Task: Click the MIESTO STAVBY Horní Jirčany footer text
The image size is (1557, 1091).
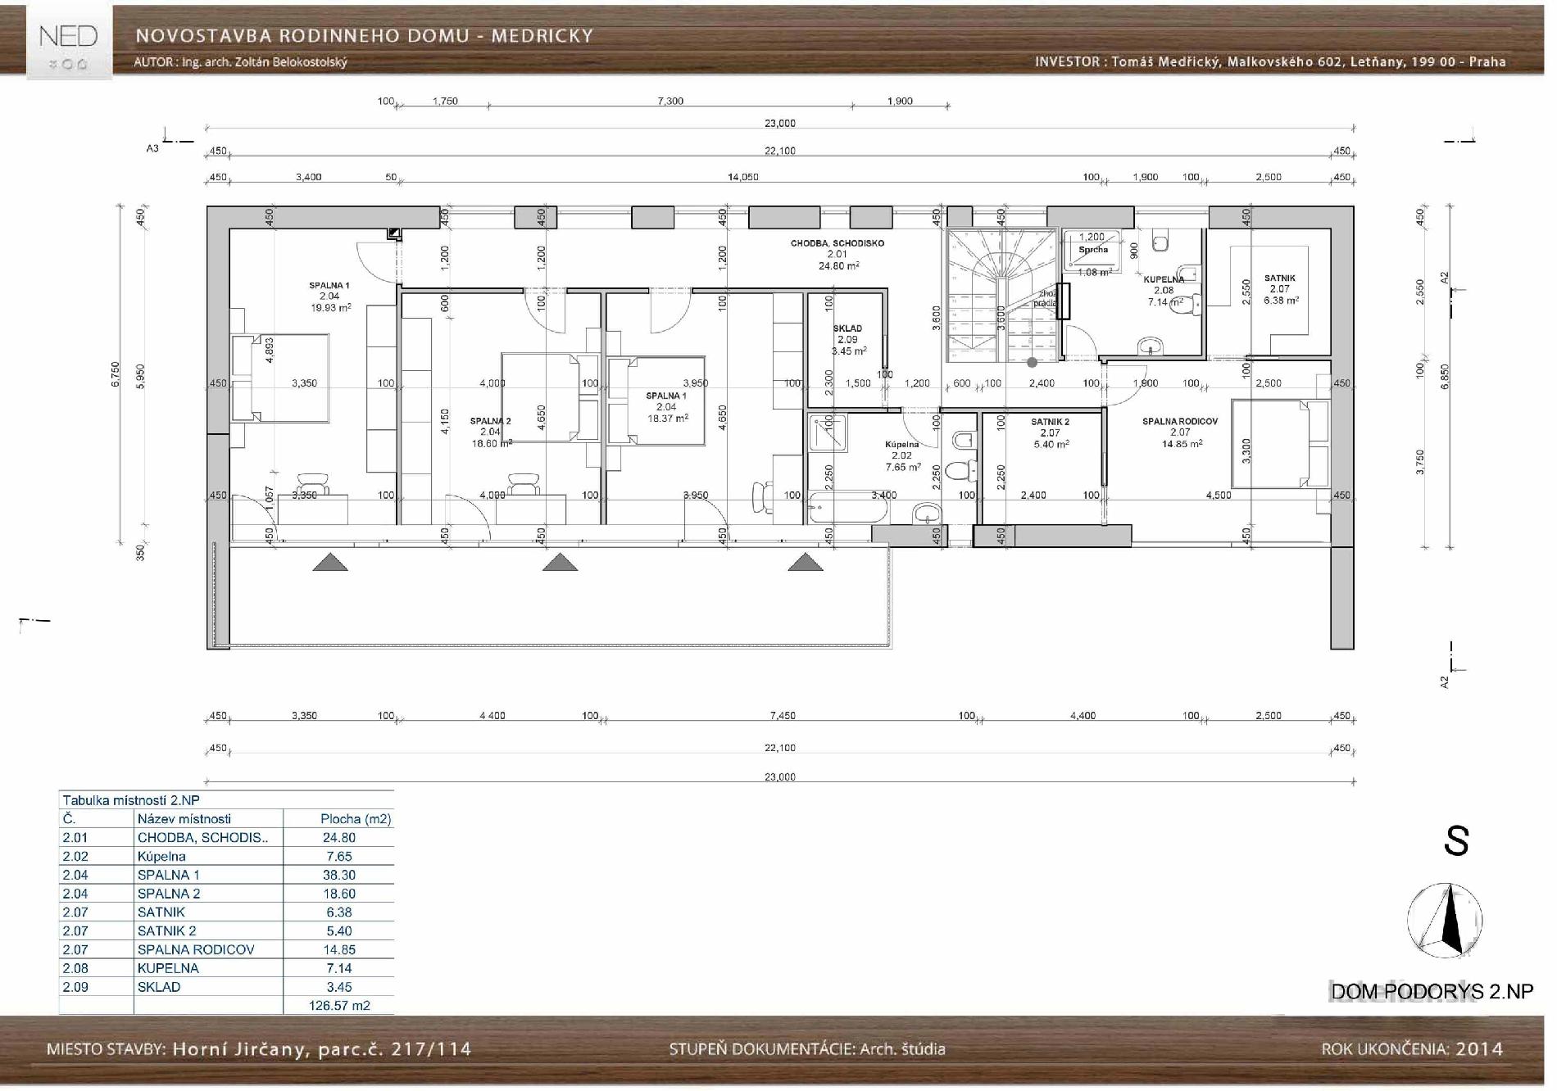Action: tap(259, 1049)
